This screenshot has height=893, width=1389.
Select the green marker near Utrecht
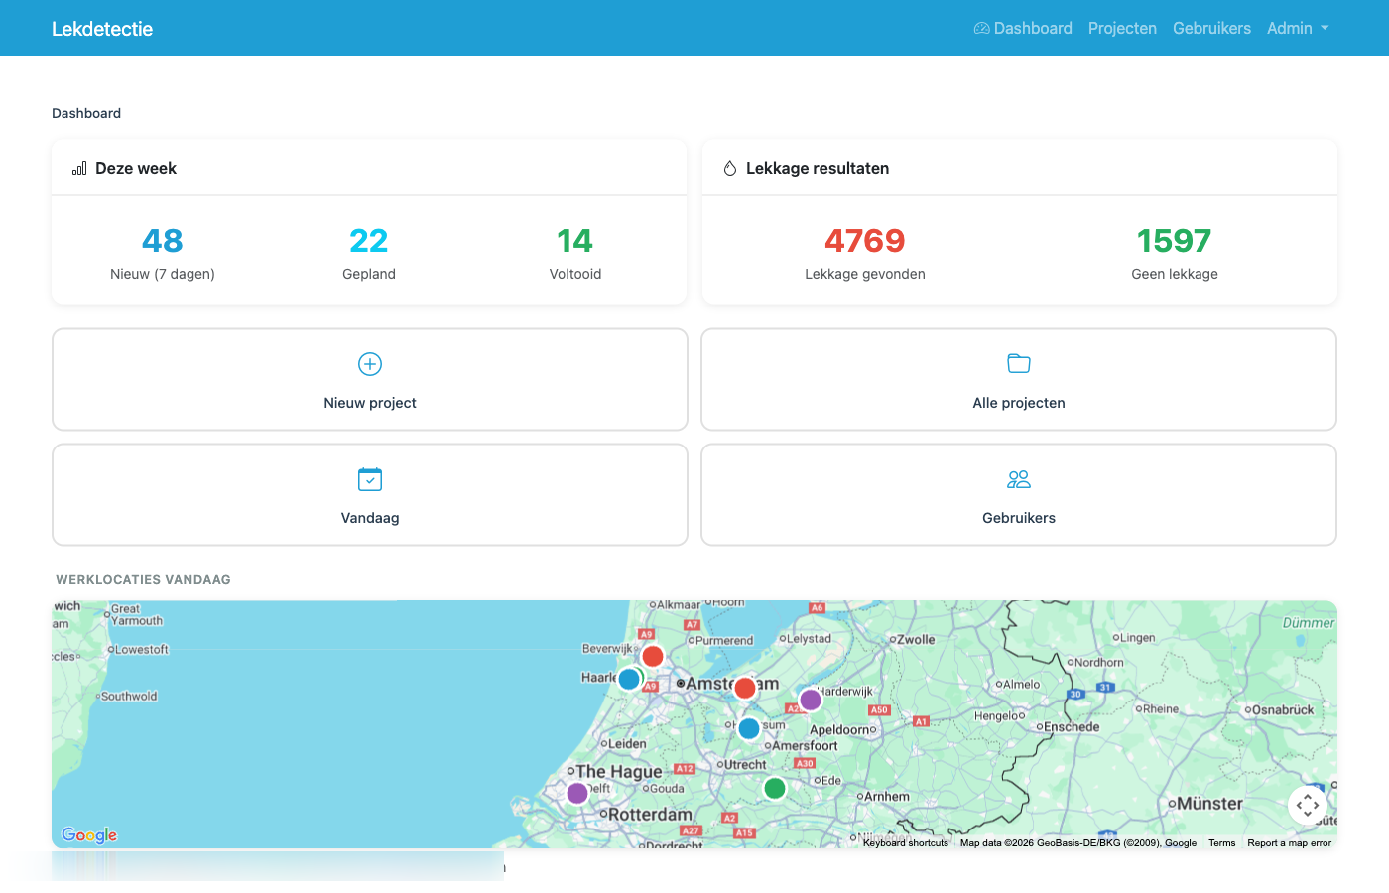tap(775, 788)
